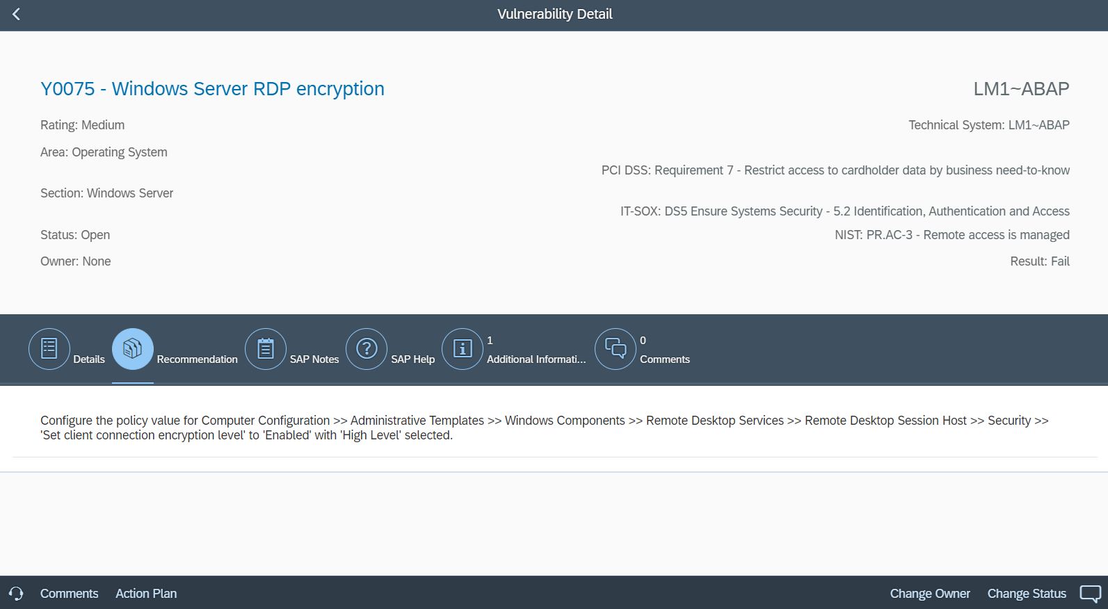
Task: Click the Recommendation box icon
Action: [132, 348]
